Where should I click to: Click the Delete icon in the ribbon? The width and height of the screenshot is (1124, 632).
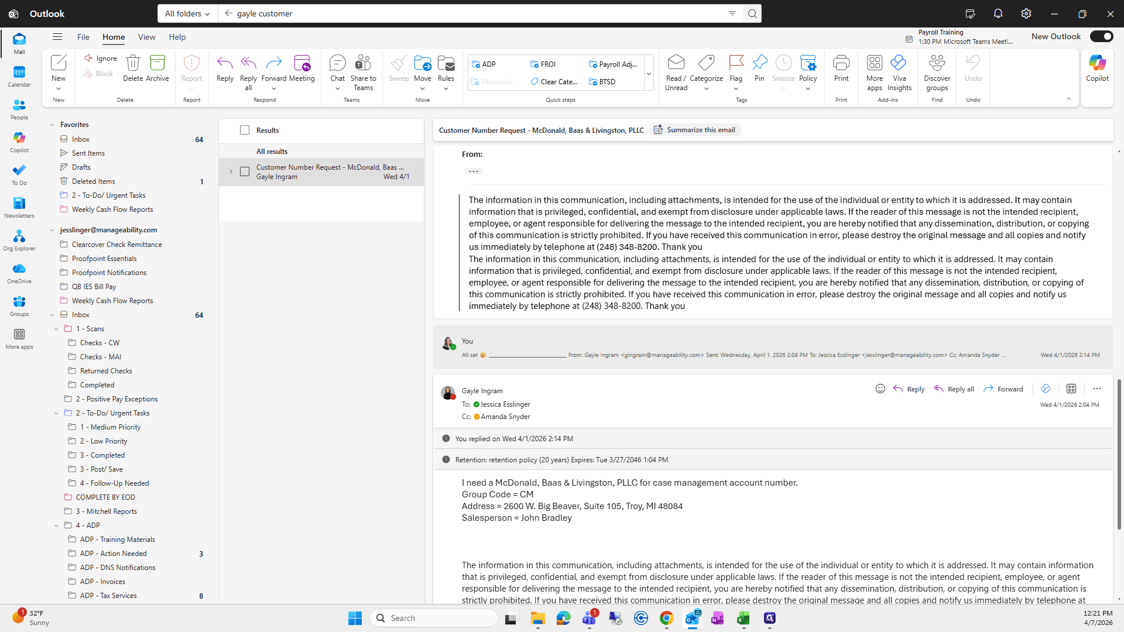point(133,68)
